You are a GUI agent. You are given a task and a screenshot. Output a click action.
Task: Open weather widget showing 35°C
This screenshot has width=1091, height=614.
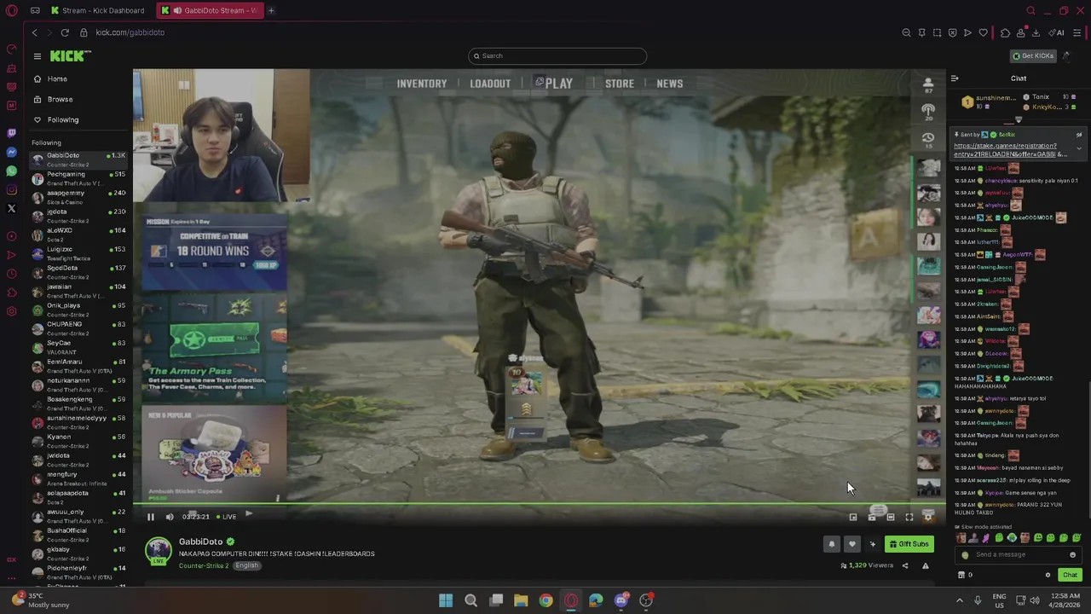tap(40, 600)
